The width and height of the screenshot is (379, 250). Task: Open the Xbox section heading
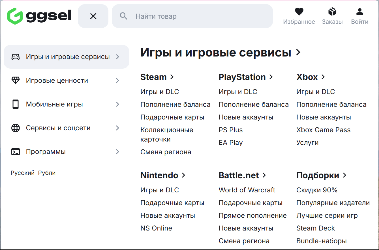(307, 77)
